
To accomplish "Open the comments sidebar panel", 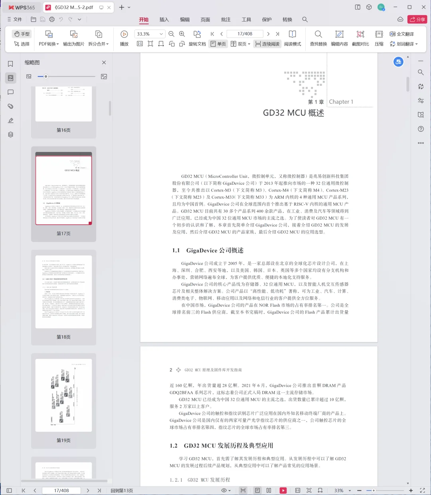I will [x=11, y=92].
